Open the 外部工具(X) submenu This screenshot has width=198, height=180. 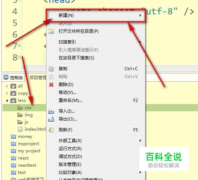click(96, 141)
